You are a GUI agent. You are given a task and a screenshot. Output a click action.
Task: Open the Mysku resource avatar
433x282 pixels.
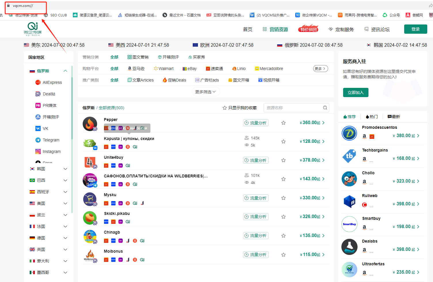(x=90, y=199)
